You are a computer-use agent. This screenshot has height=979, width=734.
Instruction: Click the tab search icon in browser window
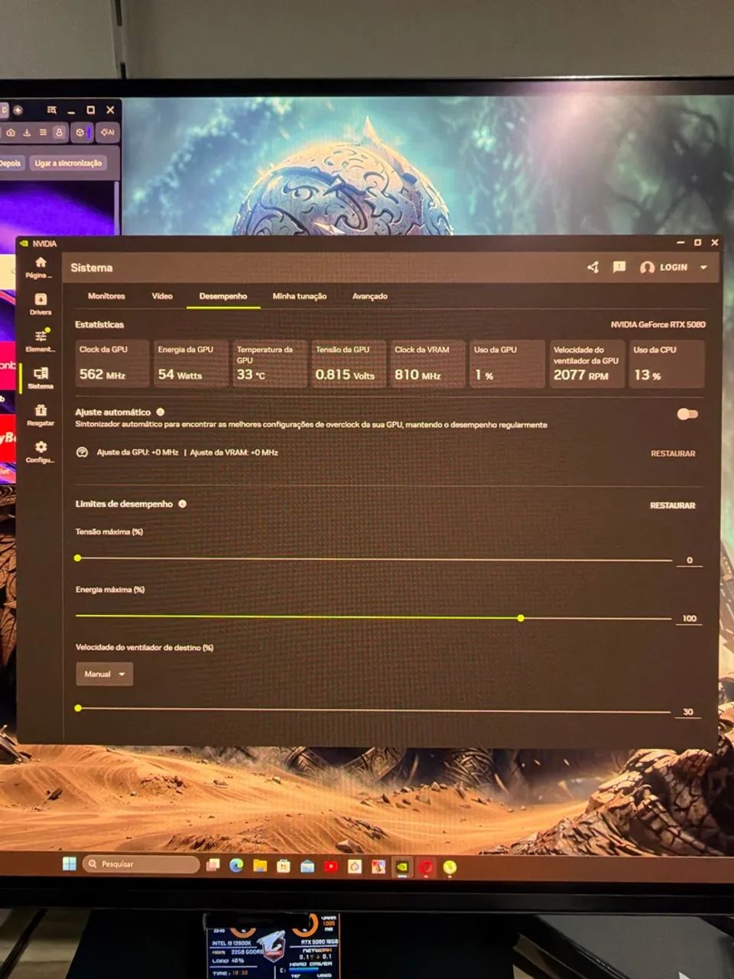click(52, 110)
